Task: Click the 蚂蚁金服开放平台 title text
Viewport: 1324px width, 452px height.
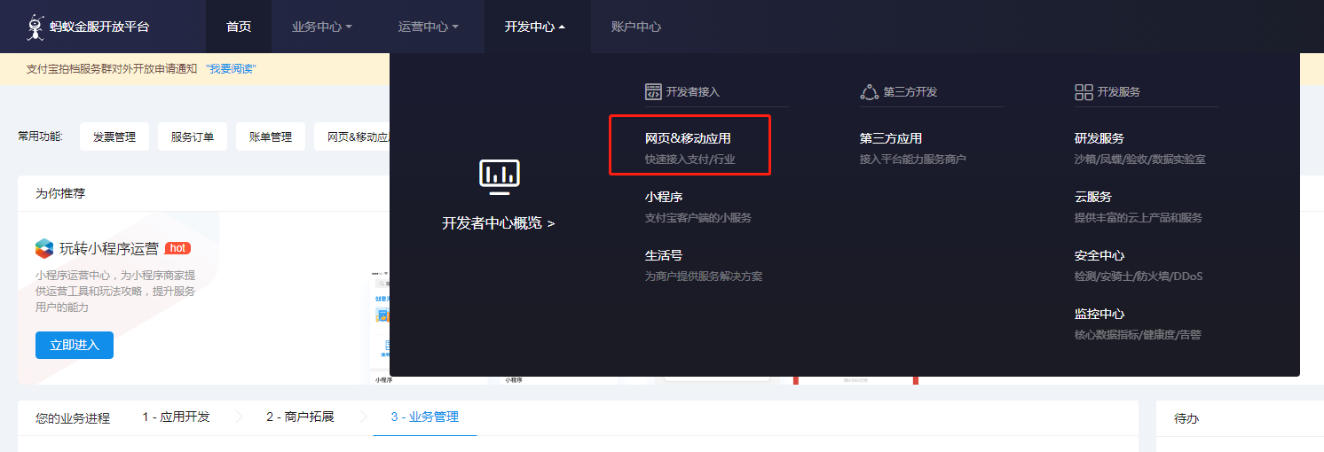Action: (x=99, y=27)
